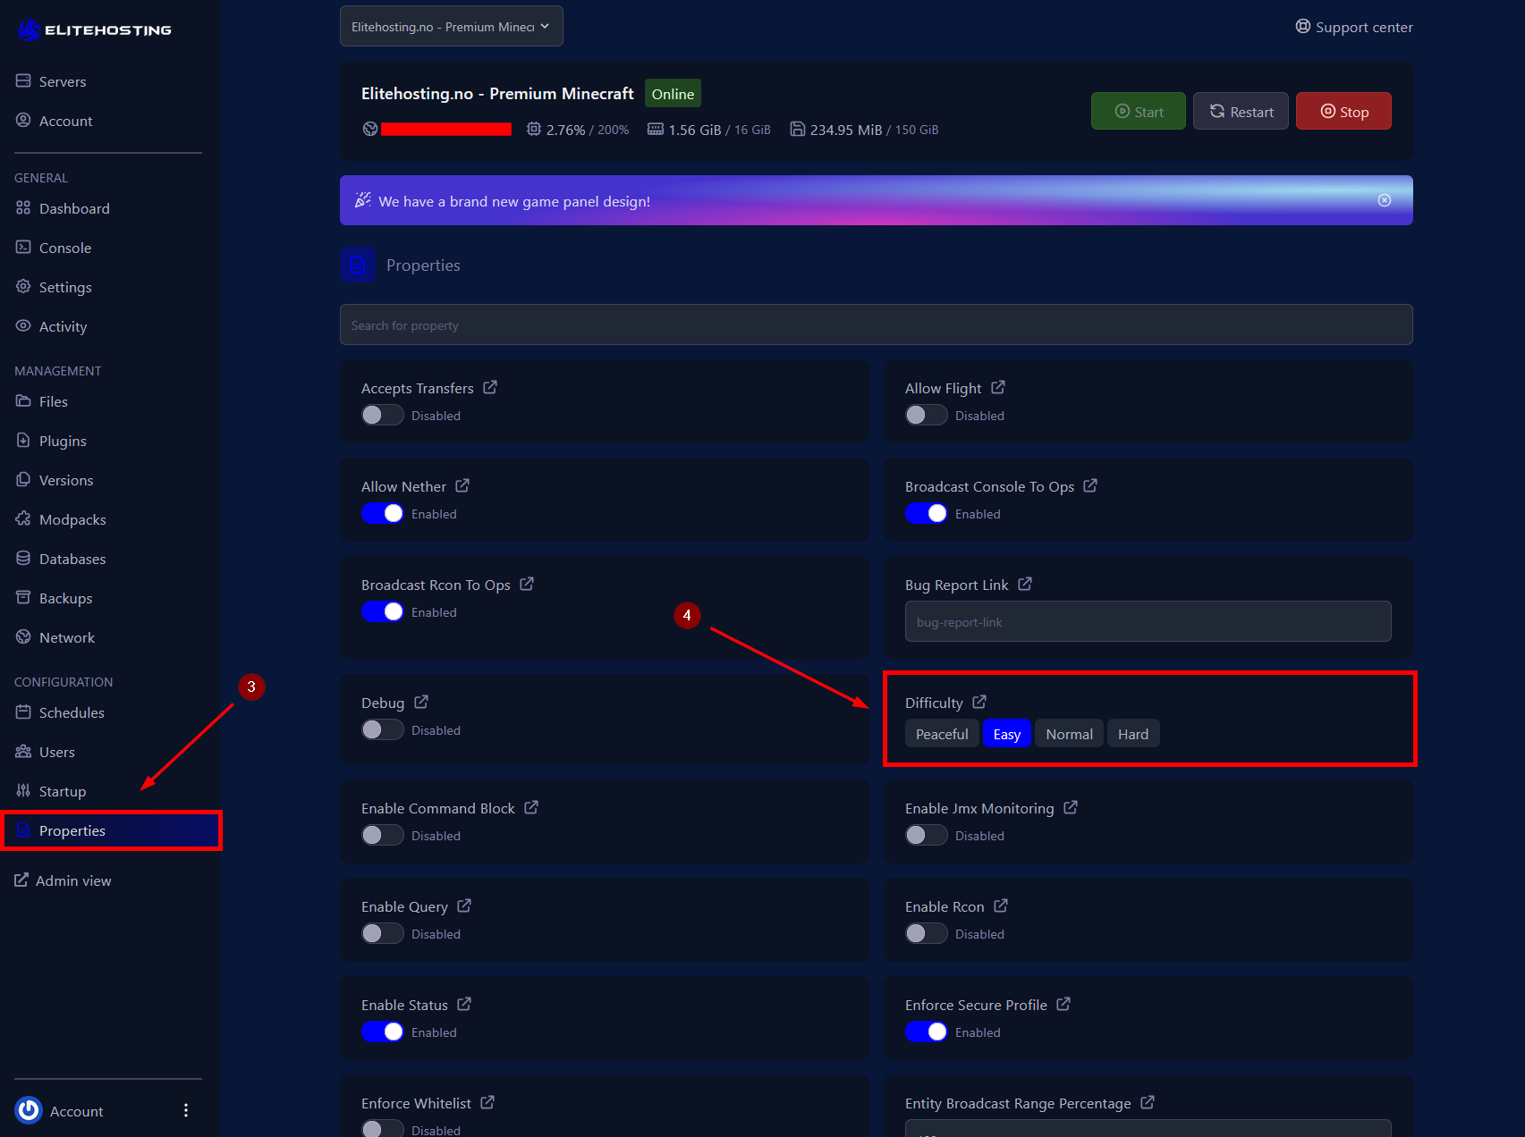Select the Easy difficulty option
The image size is (1525, 1137).
(x=1007, y=733)
